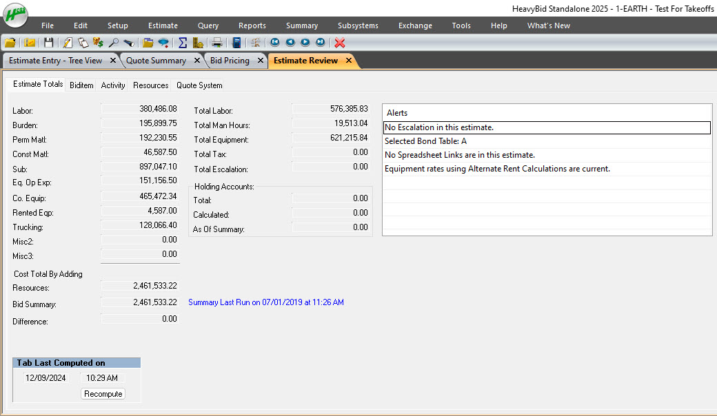The image size is (717, 416).
Task: Click the Total Man Hours value field
Action: pyautogui.click(x=331, y=125)
